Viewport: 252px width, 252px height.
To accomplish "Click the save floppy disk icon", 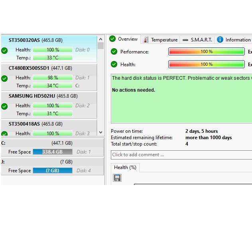I will click(117, 178).
